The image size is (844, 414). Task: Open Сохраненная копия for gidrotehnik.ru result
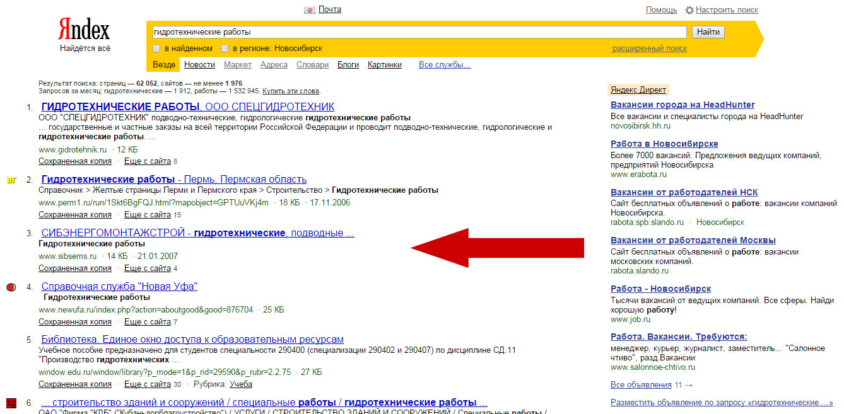(75, 161)
